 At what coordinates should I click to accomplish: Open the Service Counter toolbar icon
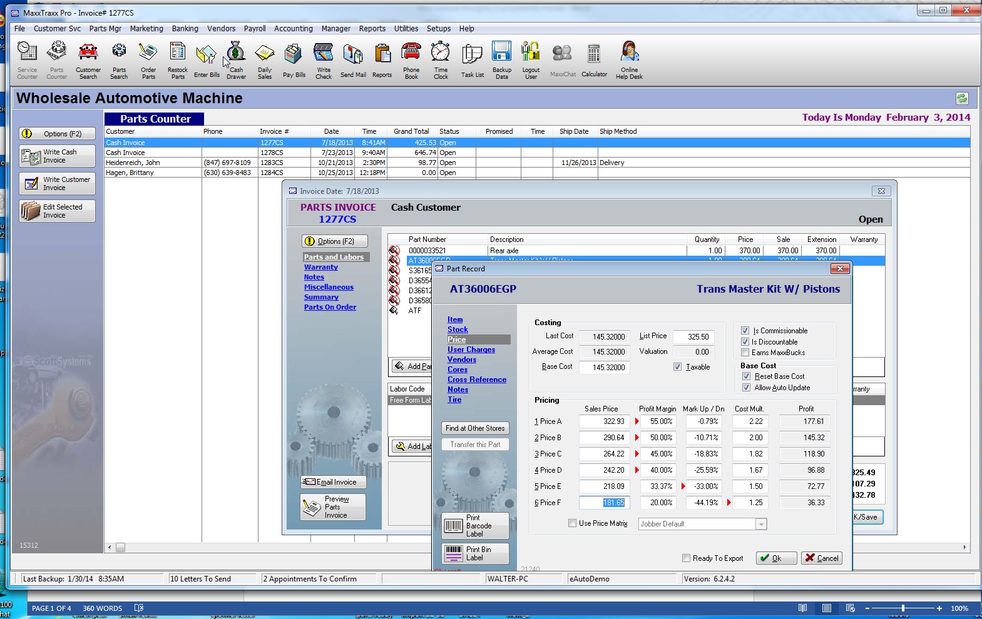27,60
